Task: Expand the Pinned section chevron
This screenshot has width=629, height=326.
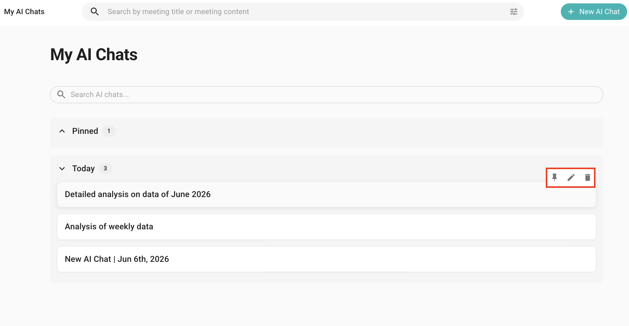Action: (62, 131)
